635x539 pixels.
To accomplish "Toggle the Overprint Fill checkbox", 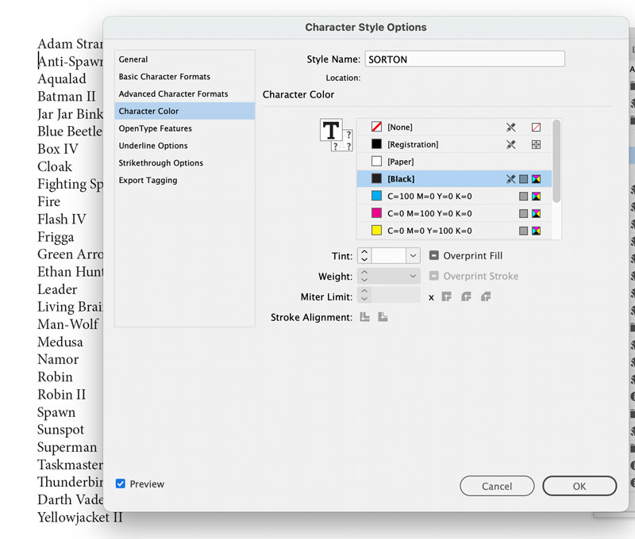I will click(433, 255).
